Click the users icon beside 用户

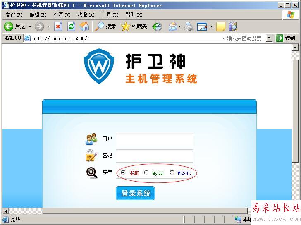pyautogui.click(x=91, y=139)
